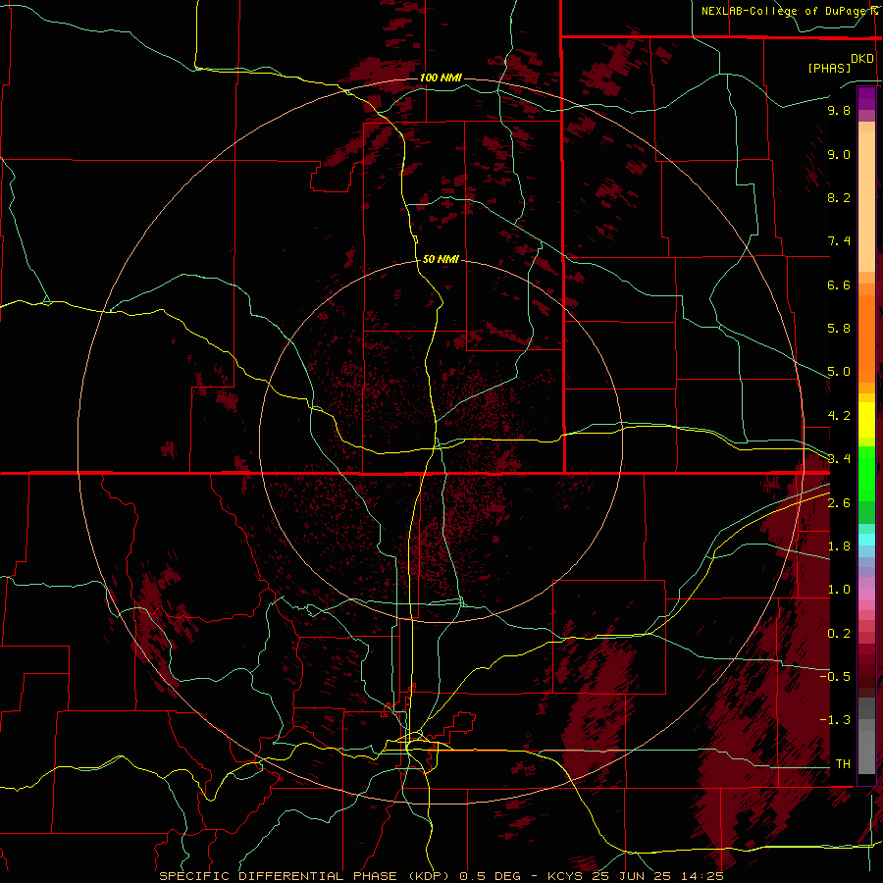Click the 1.8 value on the color scale
This screenshot has height=883, width=883.
click(x=839, y=546)
